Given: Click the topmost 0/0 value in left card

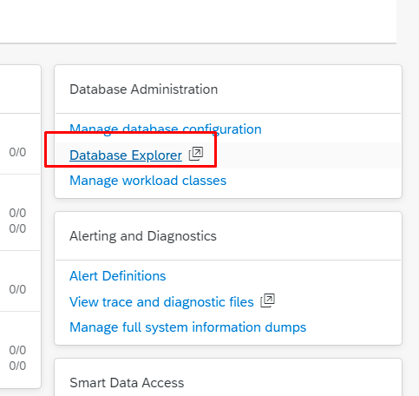Looking at the screenshot, I should (x=17, y=152).
